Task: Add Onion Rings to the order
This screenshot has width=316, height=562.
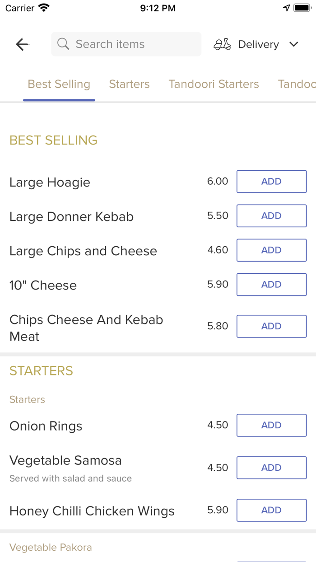Action: pyautogui.click(x=271, y=425)
